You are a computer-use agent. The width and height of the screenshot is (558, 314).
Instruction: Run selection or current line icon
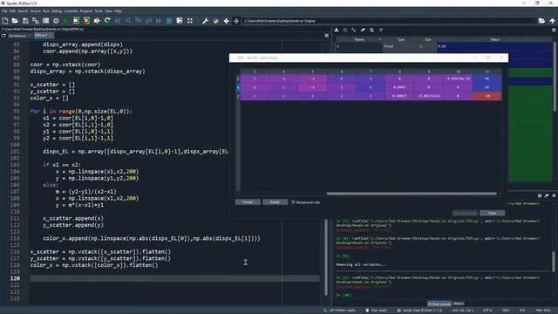click(97, 21)
